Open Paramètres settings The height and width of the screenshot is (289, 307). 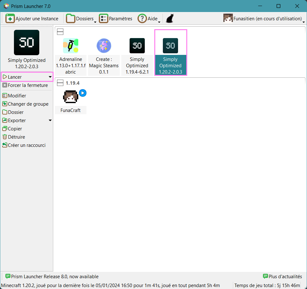pos(116,19)
